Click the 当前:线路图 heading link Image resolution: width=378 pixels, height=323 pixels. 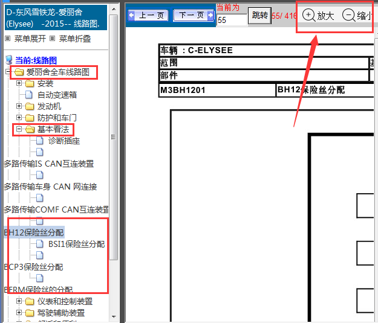click(36, 60)
